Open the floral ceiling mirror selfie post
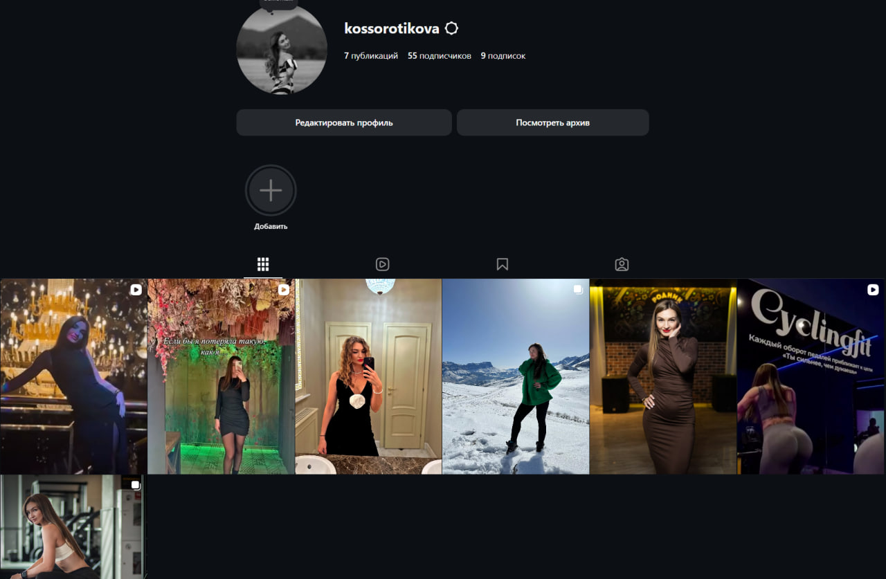Image resolution: width=886 pixels, height=579 pixels. click(x=221, y=376)
